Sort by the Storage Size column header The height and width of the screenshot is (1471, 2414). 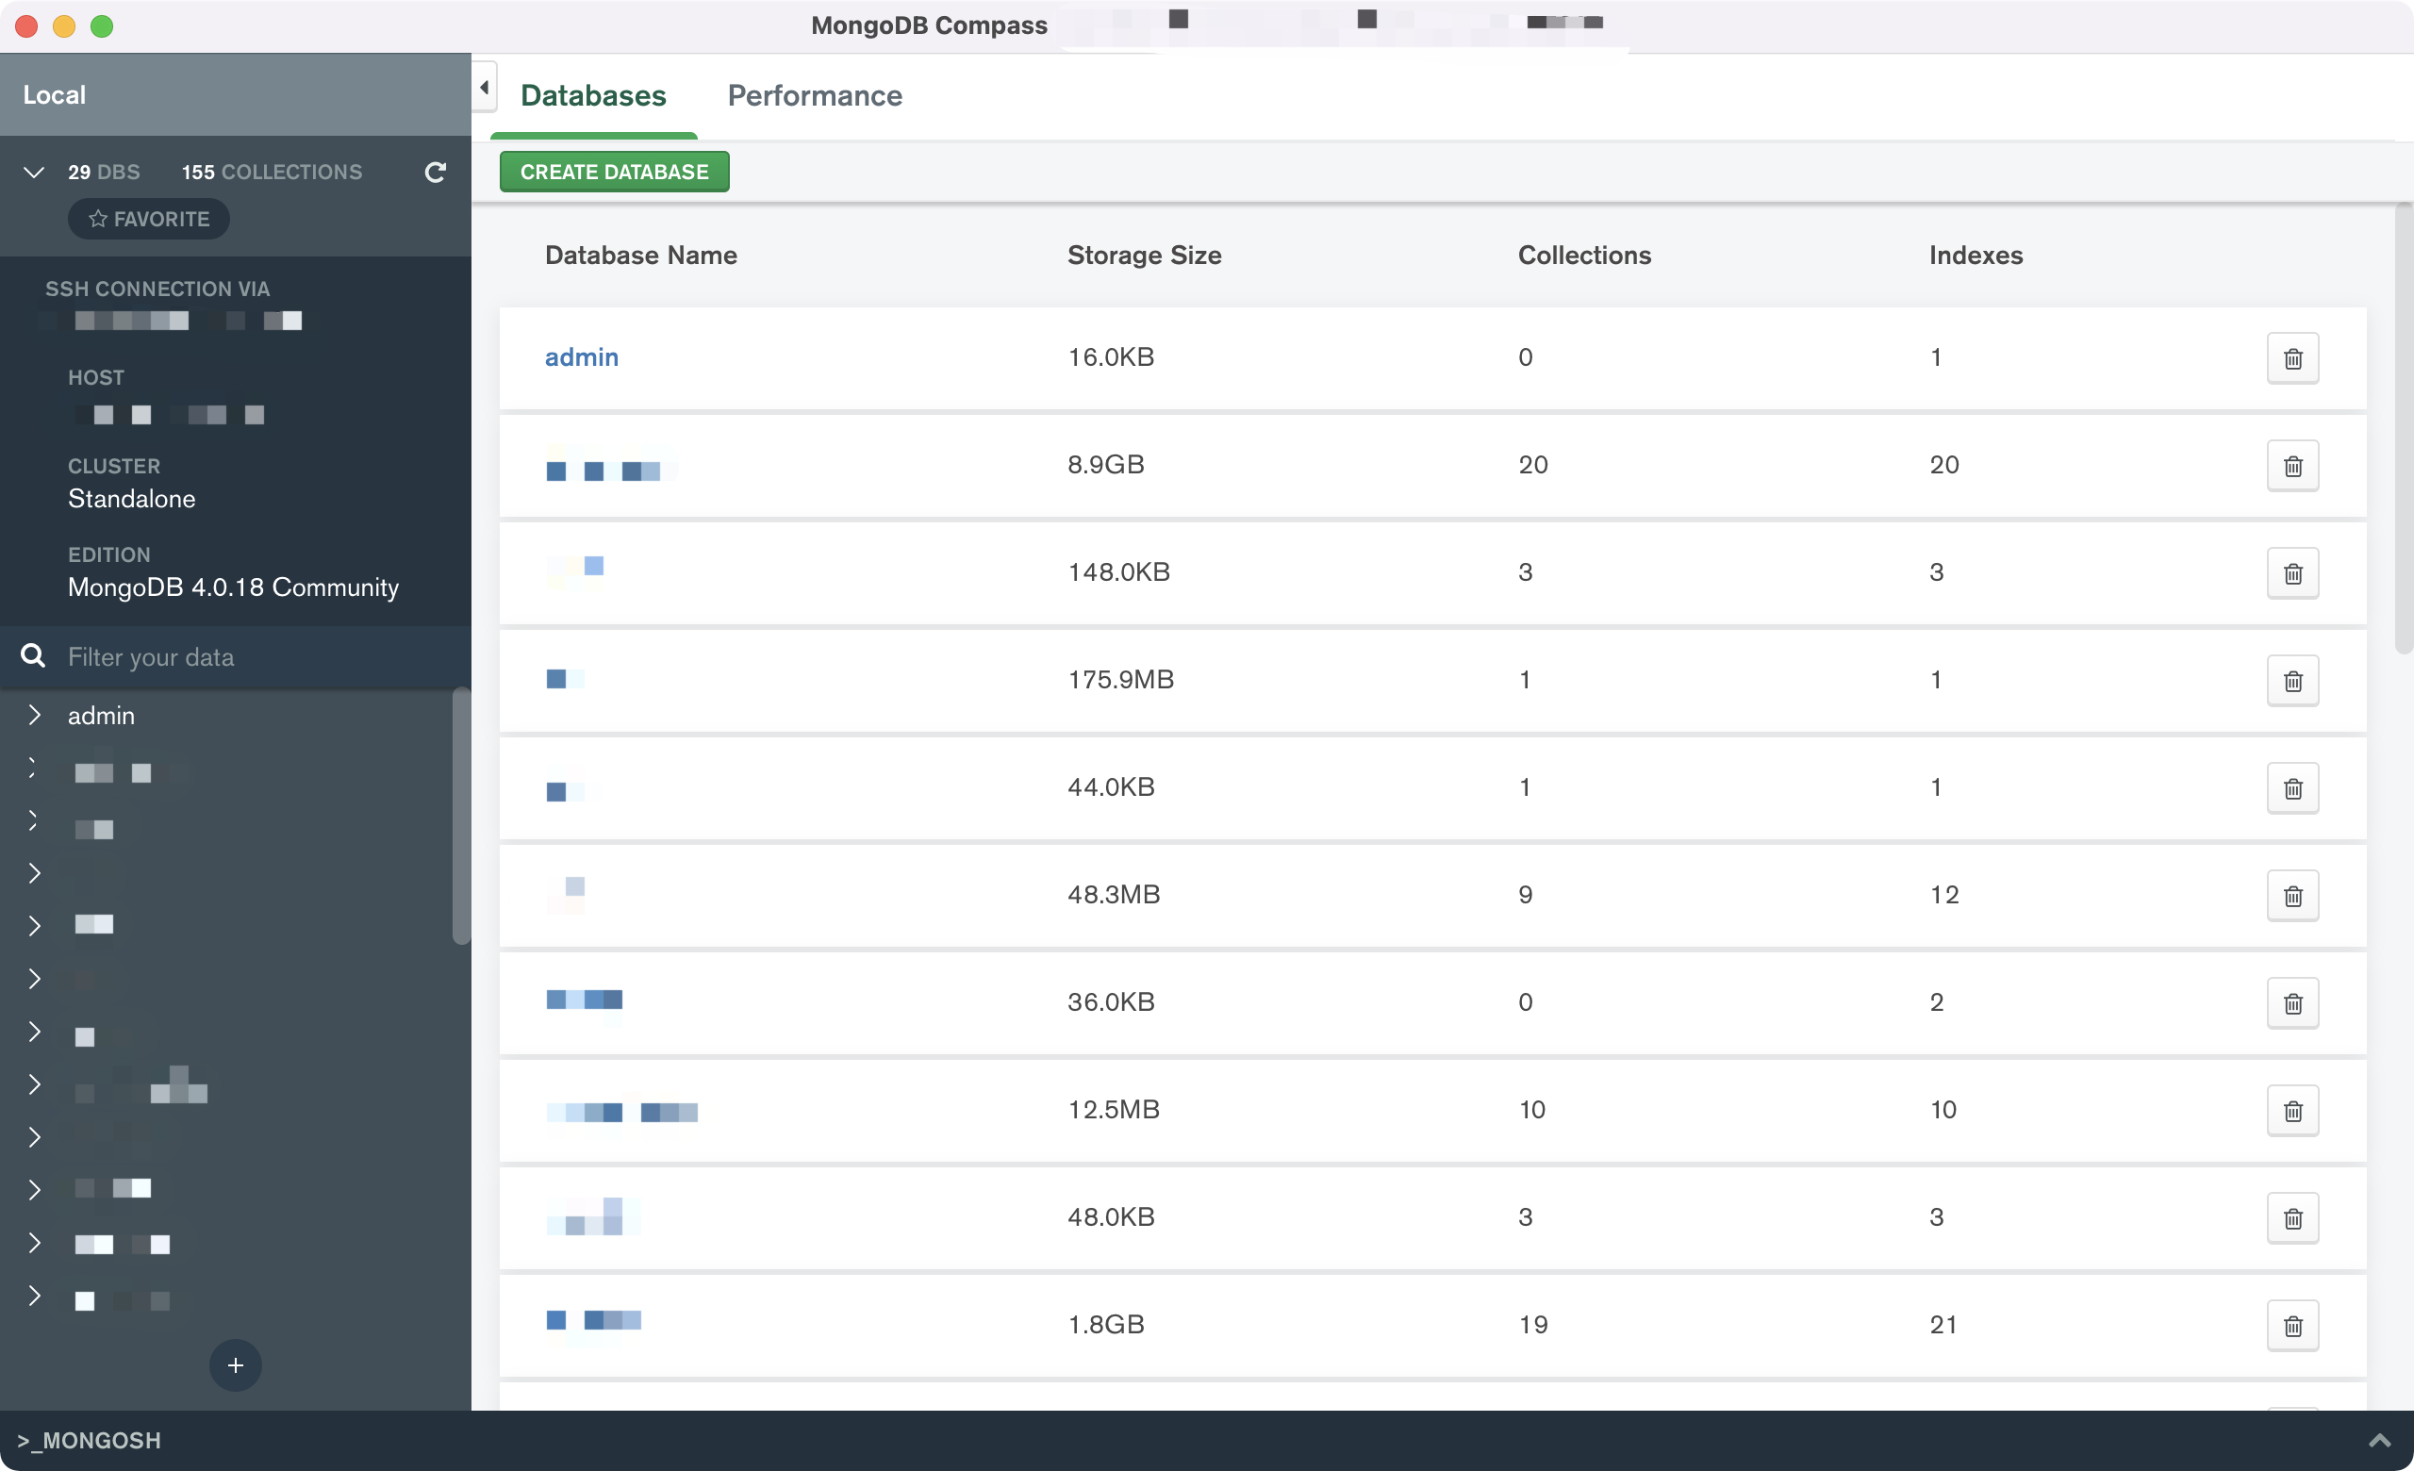(1143, 256)
